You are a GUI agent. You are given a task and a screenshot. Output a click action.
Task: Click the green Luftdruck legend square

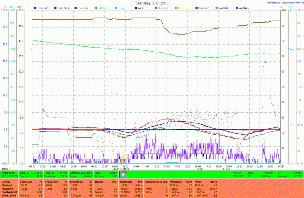coord(96,8)
